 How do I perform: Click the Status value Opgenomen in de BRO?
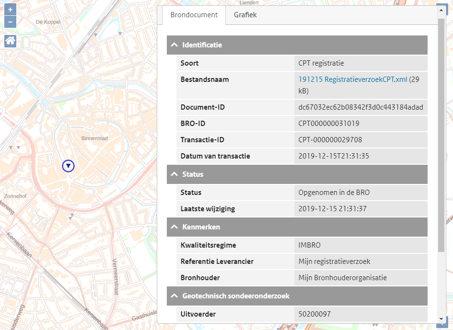pos(336,193)
